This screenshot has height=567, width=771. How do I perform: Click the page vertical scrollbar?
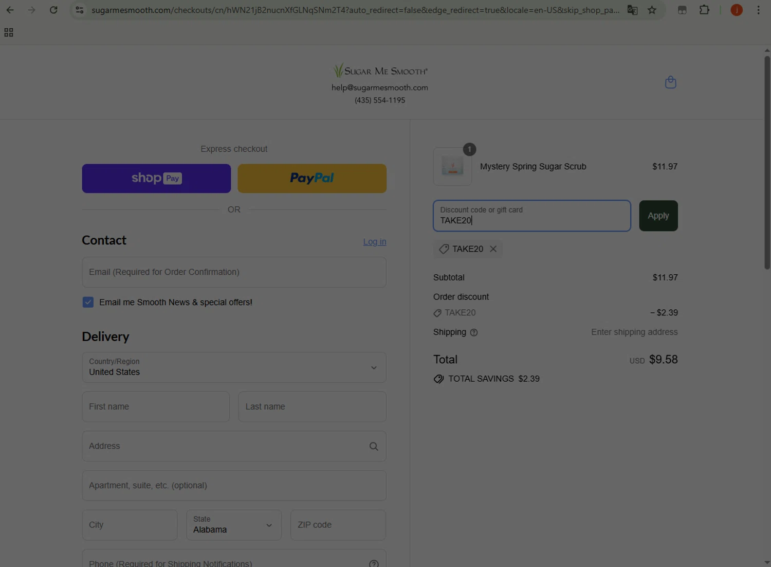pos(767,162)
